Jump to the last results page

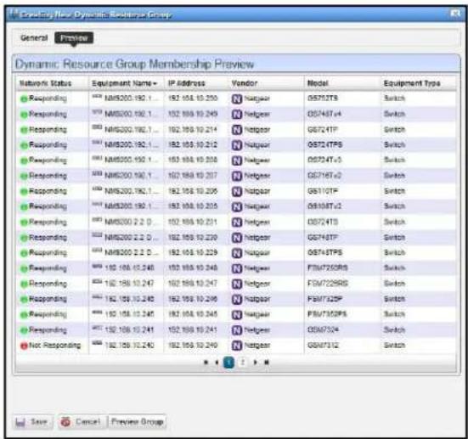pos(267,363)
